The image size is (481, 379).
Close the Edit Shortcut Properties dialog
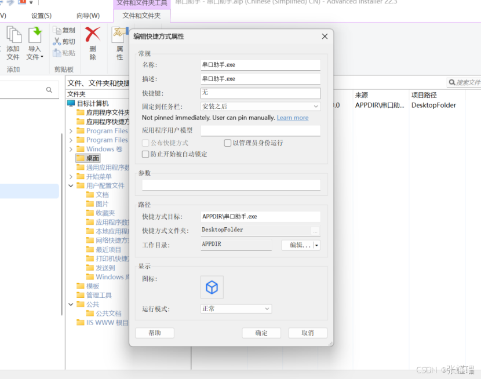[325, 37]
